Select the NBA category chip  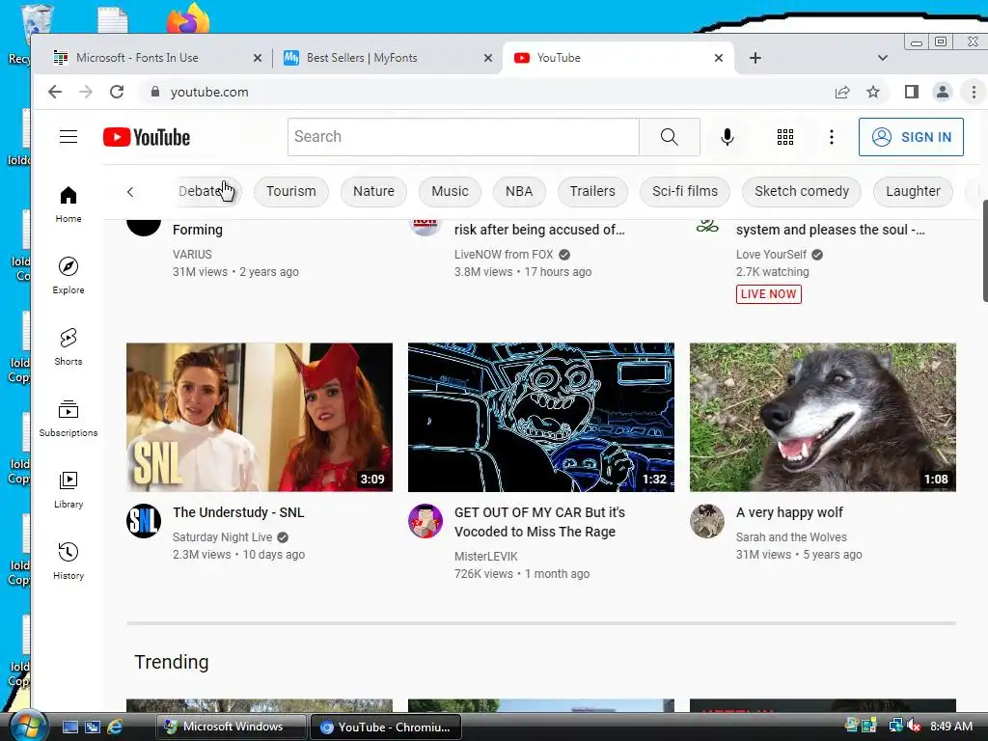pos(519,192)
